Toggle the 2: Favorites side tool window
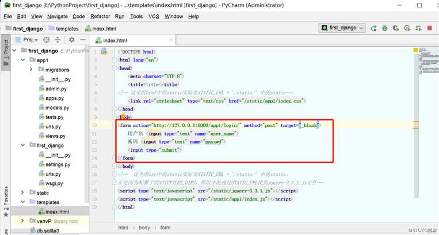Screen dimensions: 439x235 pos(6,201)
